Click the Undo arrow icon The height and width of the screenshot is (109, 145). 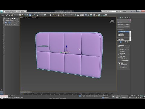pyautogui.click(x=2, y=15)
